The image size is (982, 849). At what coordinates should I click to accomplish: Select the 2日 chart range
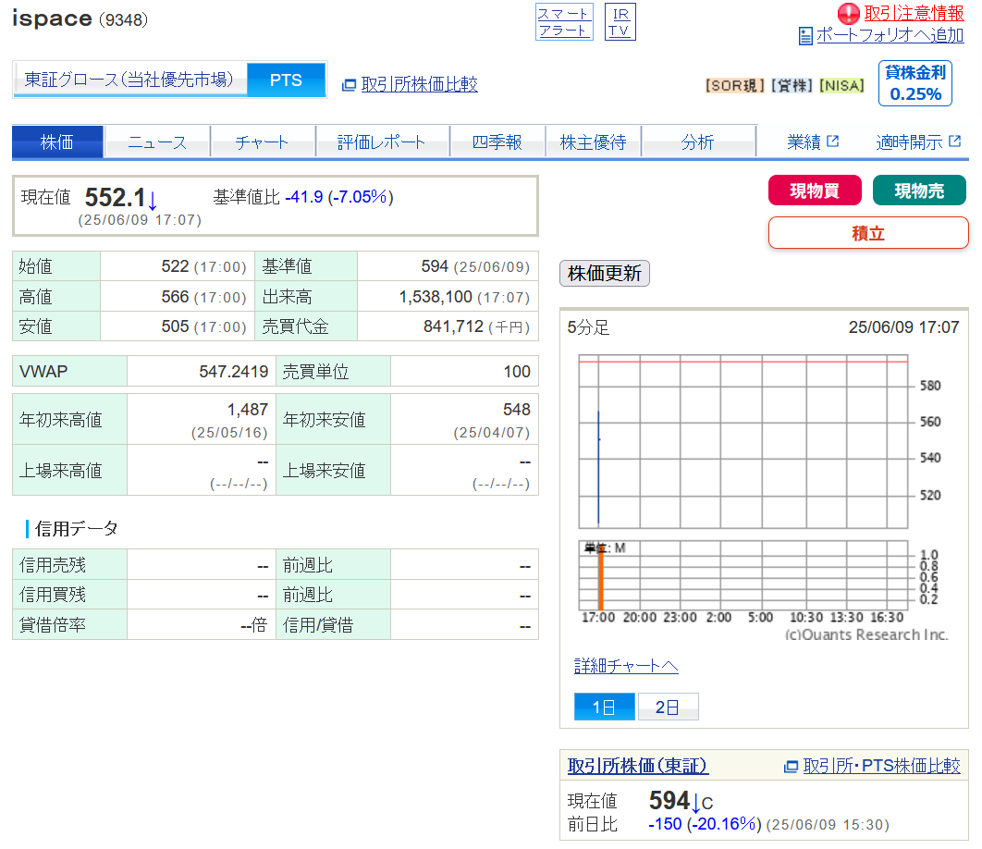(668, 707)
